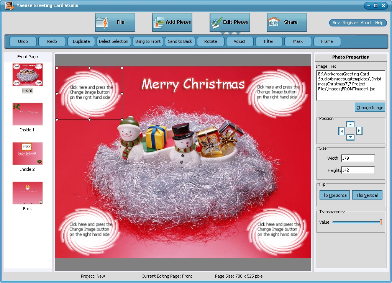Click the Page Size status text
The height and width of the screenshot is (283, 392).
(x=239, y=276)
